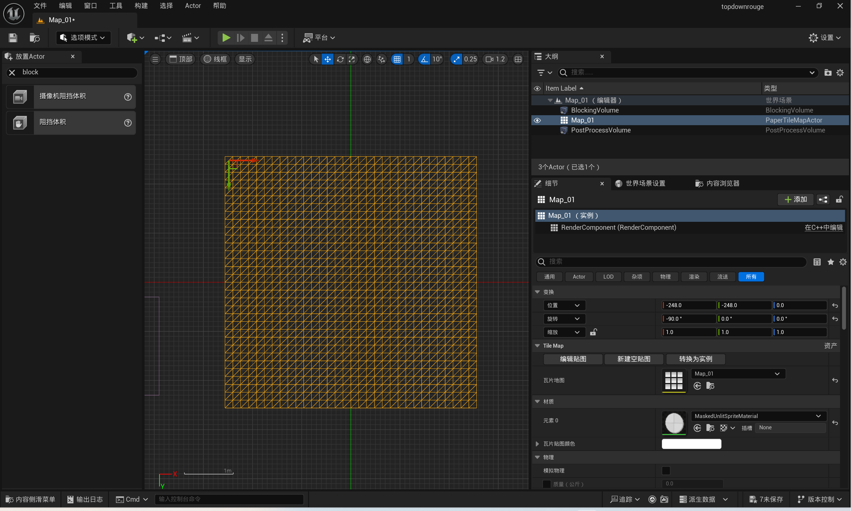Activate the Scale tool in the viewport
The image size is (851, 511).
point(352,59)
